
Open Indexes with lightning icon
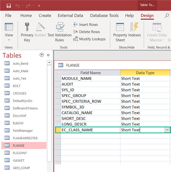135,27
